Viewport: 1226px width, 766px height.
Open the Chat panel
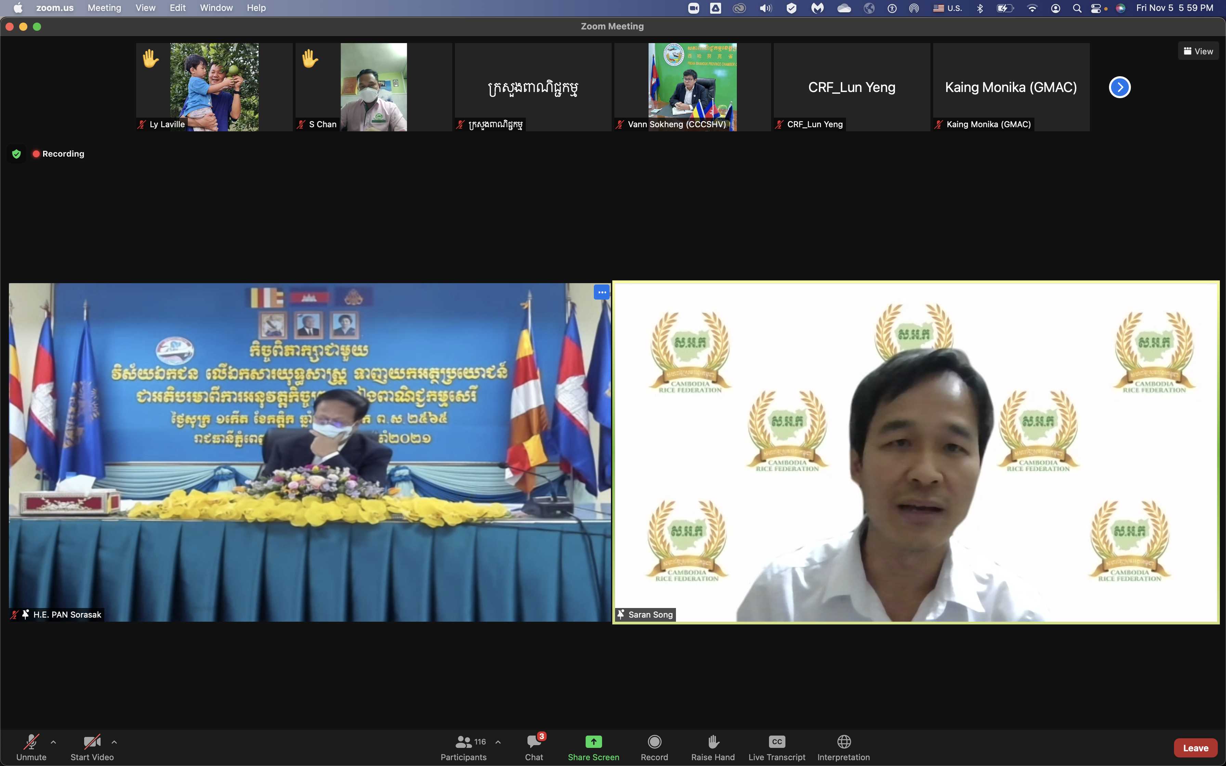point(534,747)
